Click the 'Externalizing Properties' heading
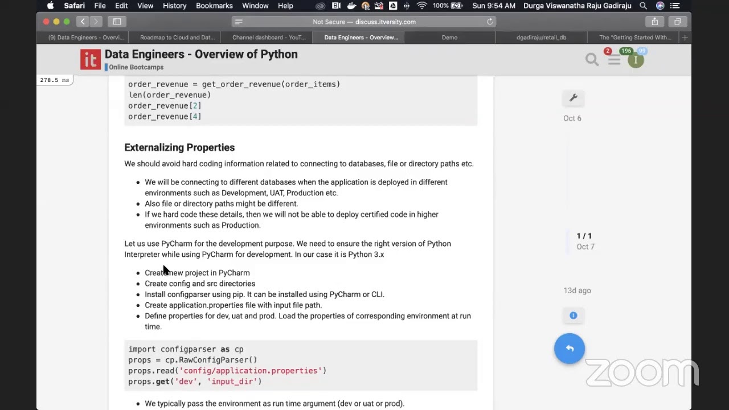 [x=179, y=147]
